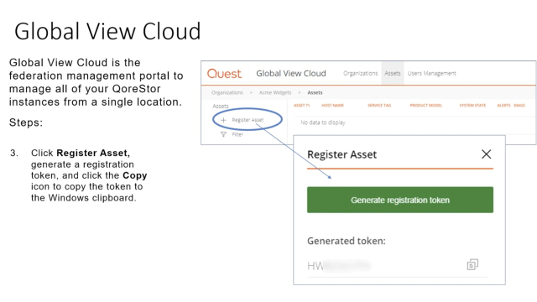Click the Register Asset plus icon
Screen dimensions: 537x302
click(223, 120)
